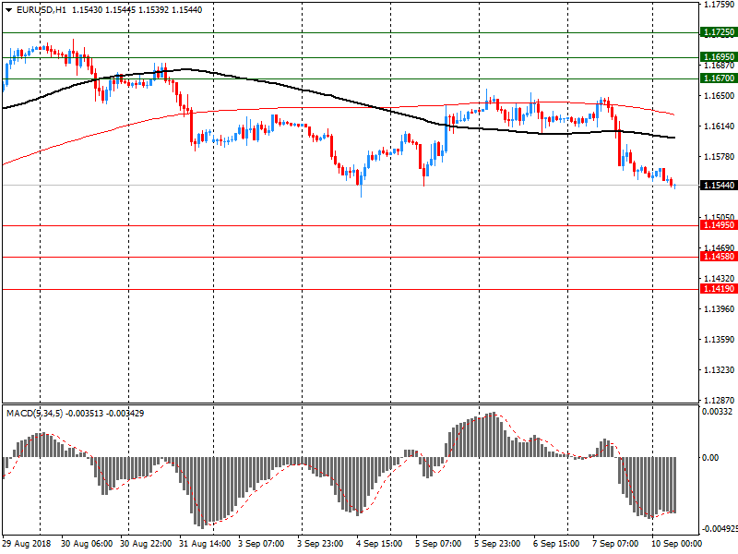The height and width of the screenshot is (554, 738).
Task: Select the red 1.14950 support label
Action: pyautogui.click(x=718, y=225)
